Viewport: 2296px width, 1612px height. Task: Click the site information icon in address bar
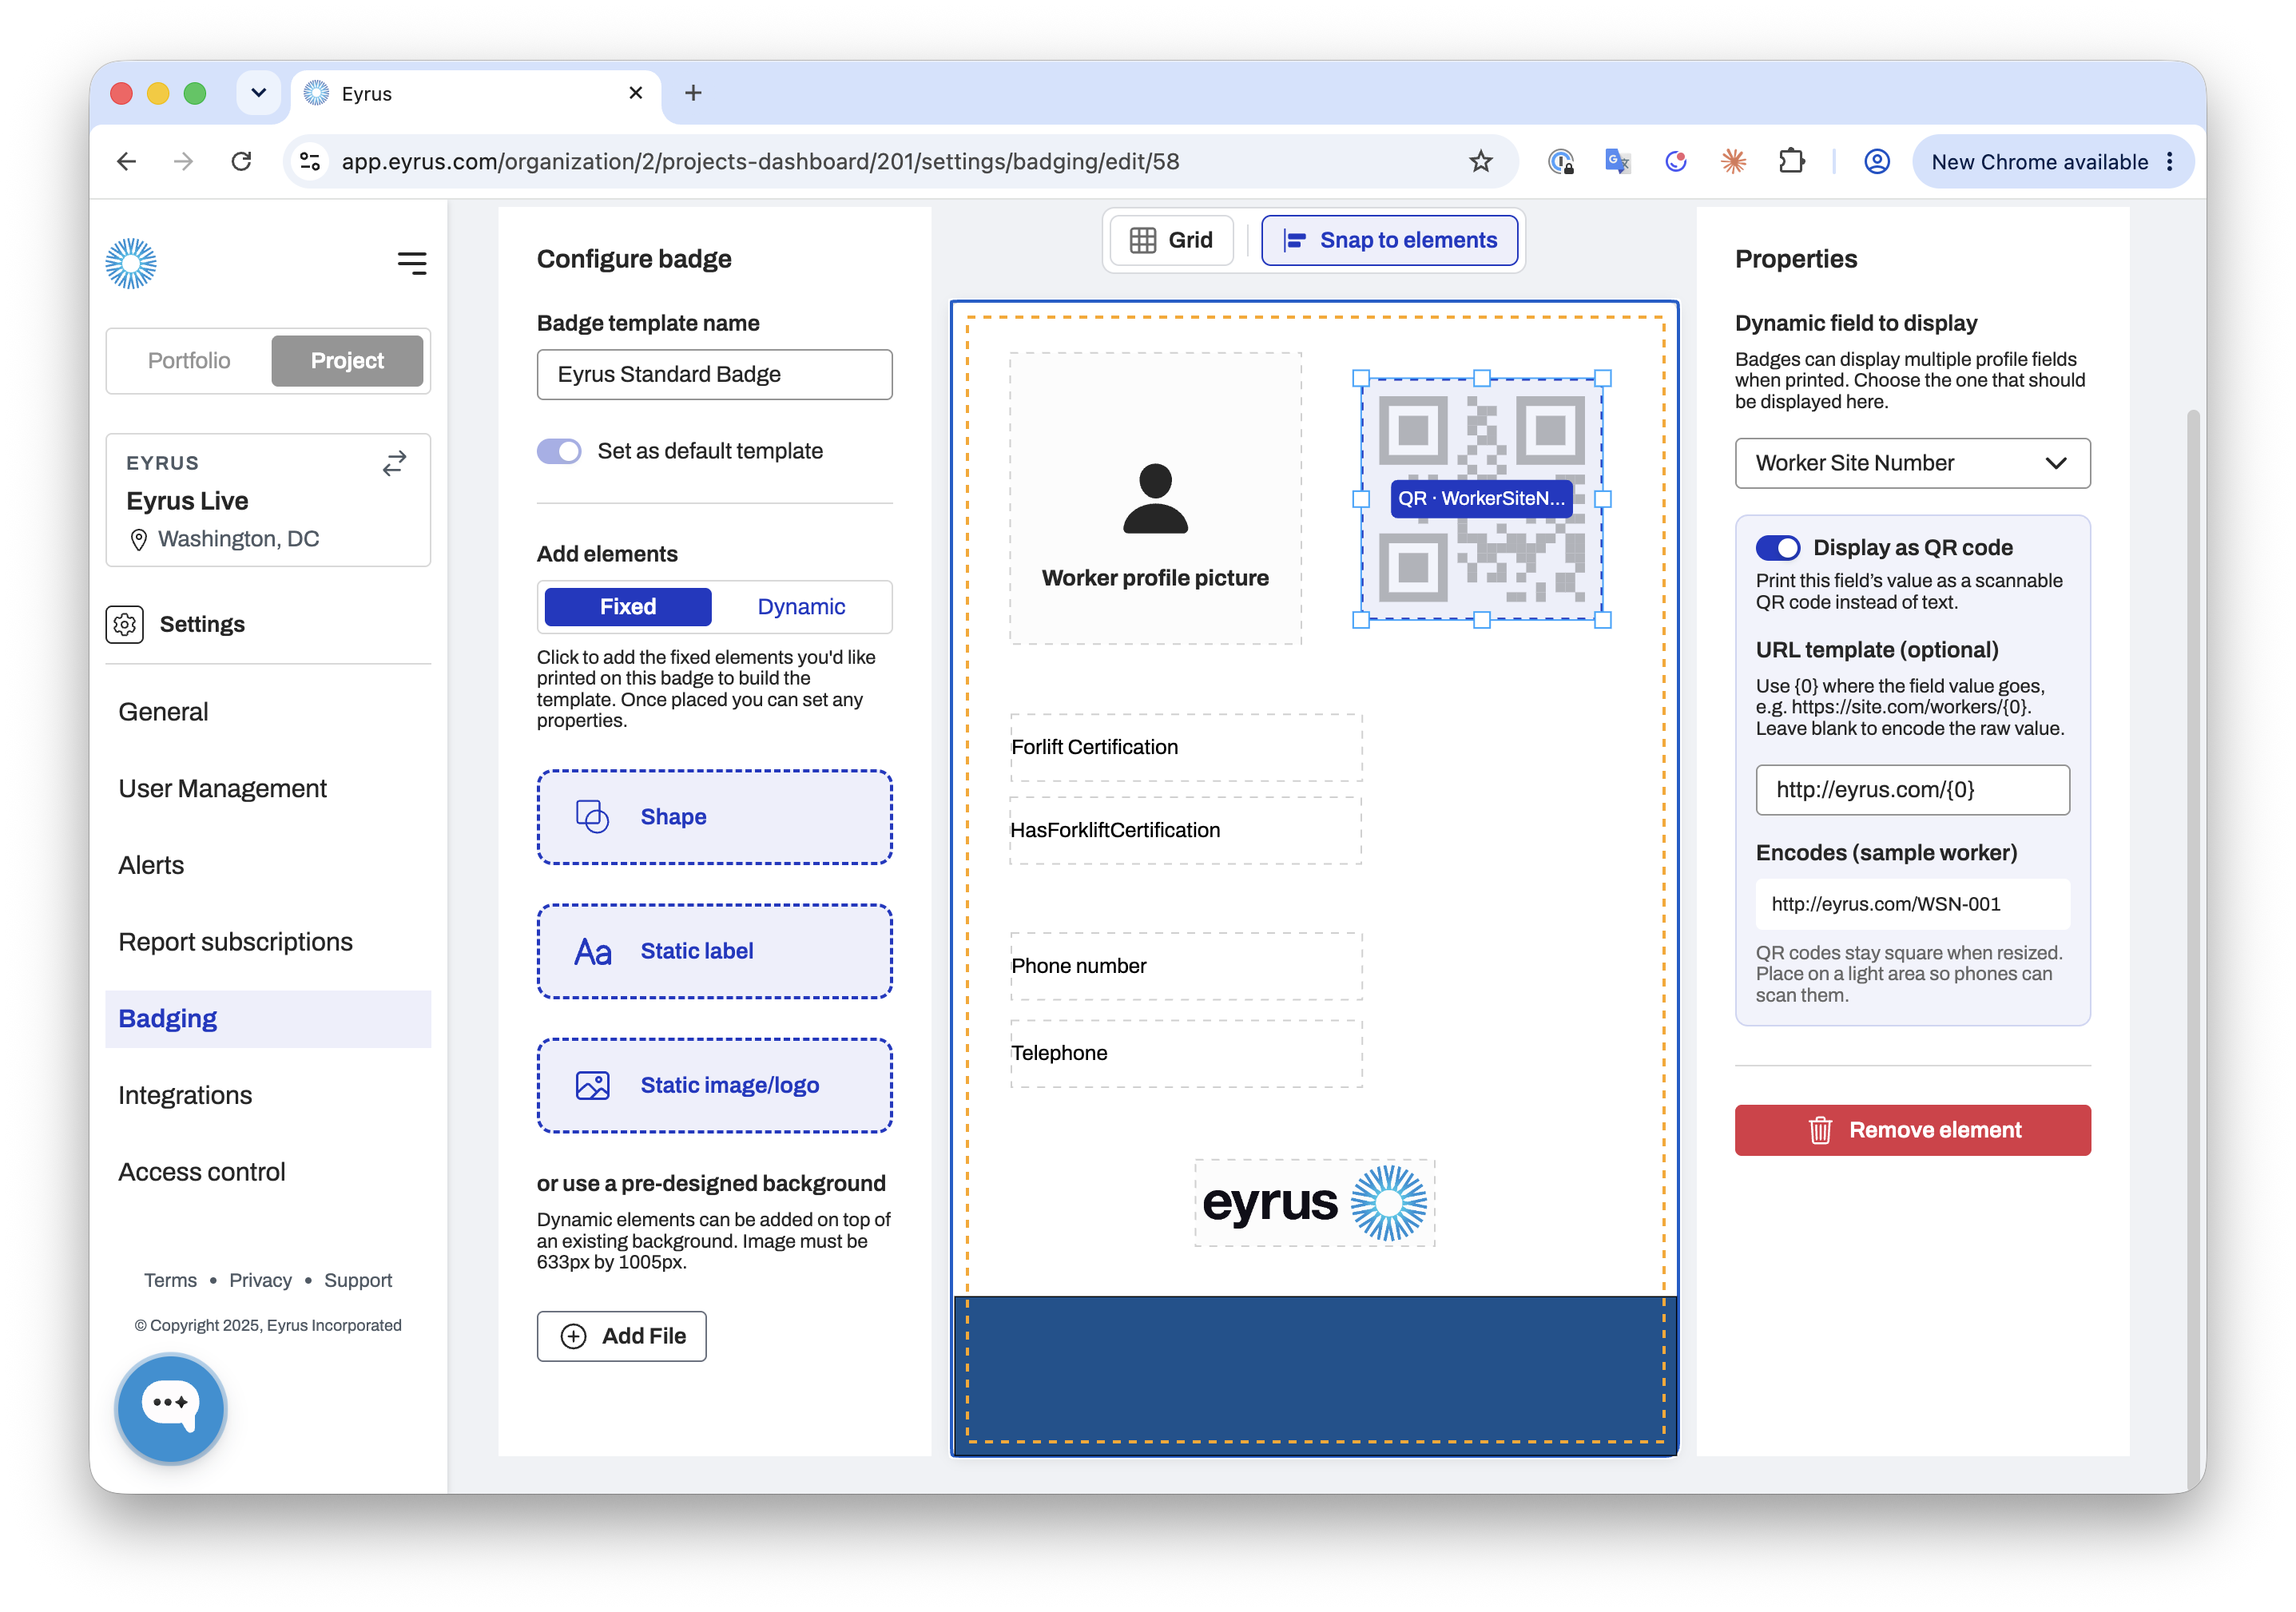pos(310,161)
